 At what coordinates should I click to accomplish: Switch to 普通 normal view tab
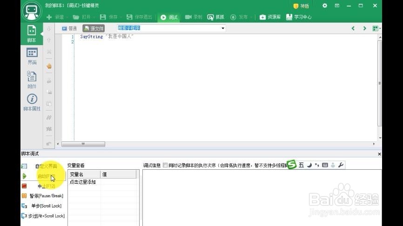point(69,28)
